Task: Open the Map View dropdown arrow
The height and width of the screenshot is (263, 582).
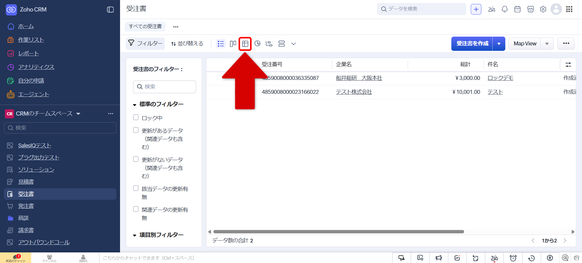Action: pos(547,44)
